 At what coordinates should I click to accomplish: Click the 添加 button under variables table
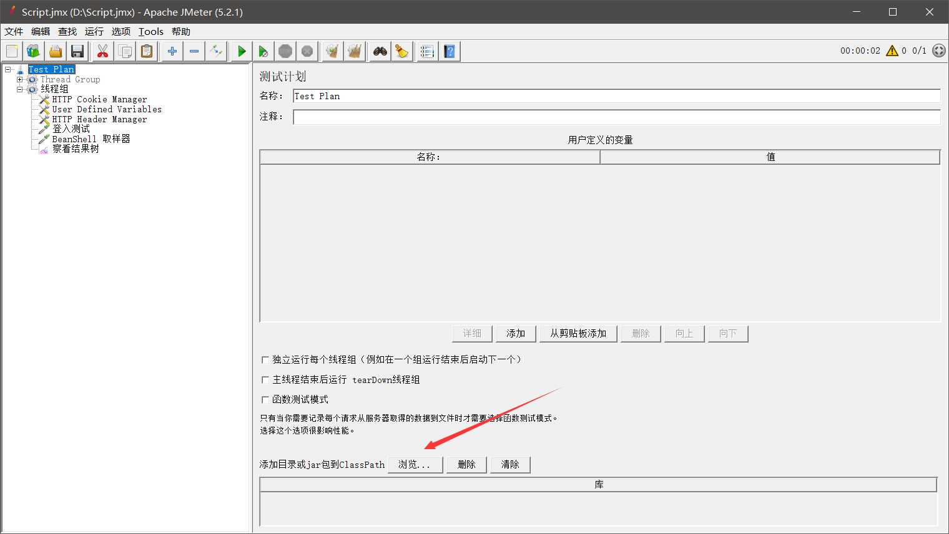coord(516,334)
